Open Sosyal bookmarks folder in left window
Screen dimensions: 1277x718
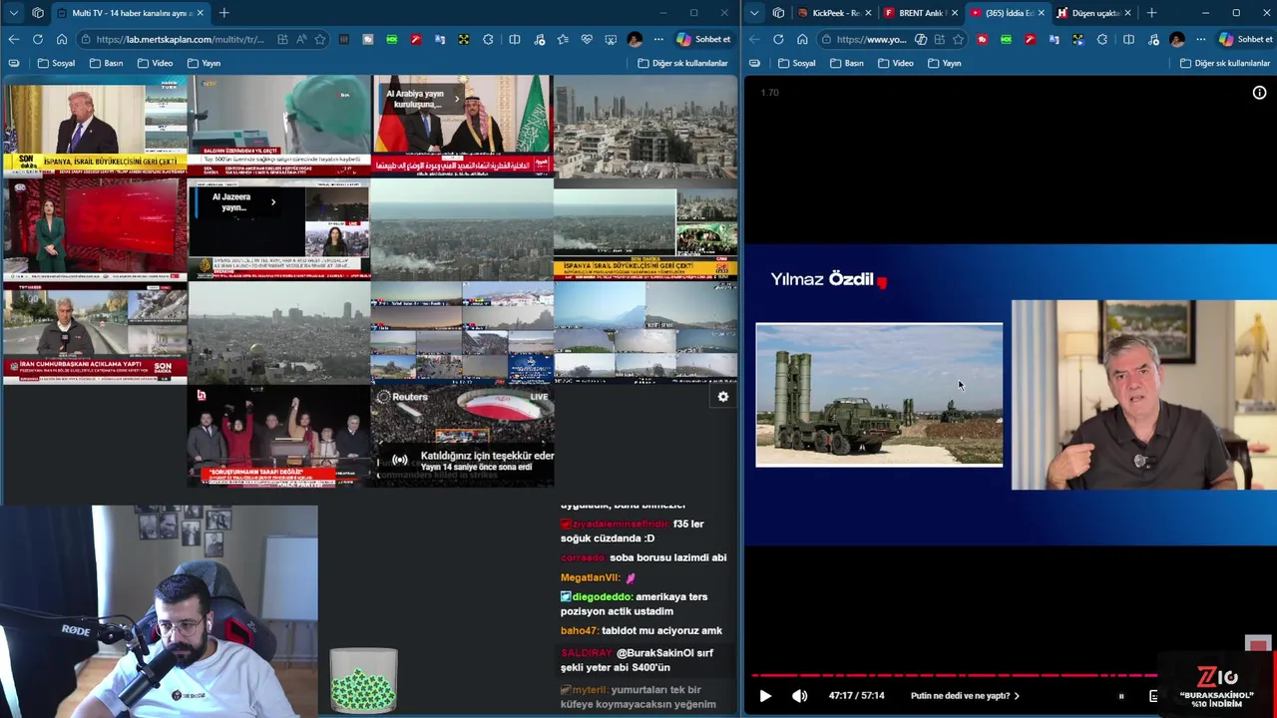56,63
